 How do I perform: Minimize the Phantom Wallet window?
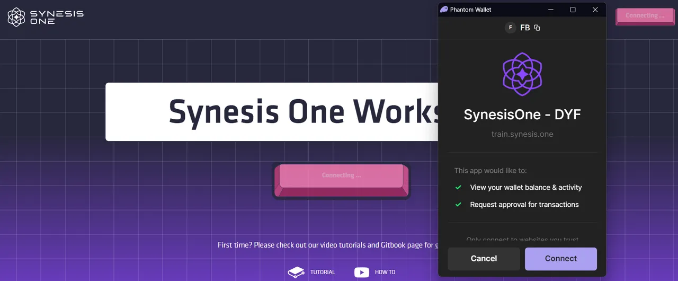(551, 10)
